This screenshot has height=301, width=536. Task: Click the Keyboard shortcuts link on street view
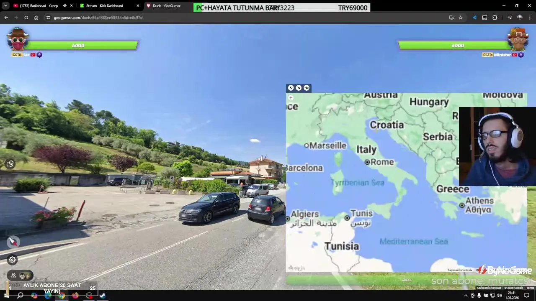(x=489, y=288)
